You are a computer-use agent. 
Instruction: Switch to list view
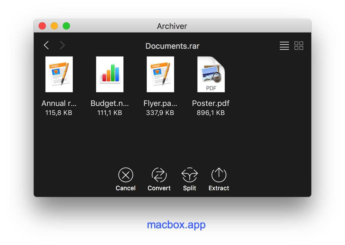click(284, 46)
